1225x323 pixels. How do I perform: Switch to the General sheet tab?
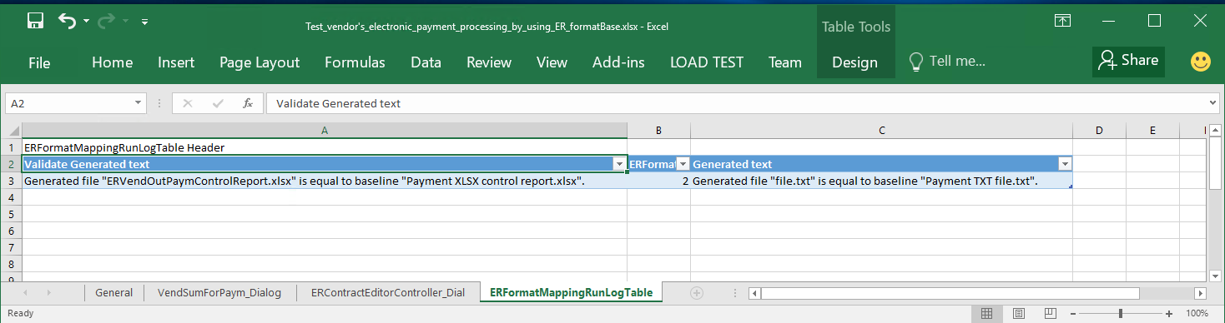coord(114,292)
